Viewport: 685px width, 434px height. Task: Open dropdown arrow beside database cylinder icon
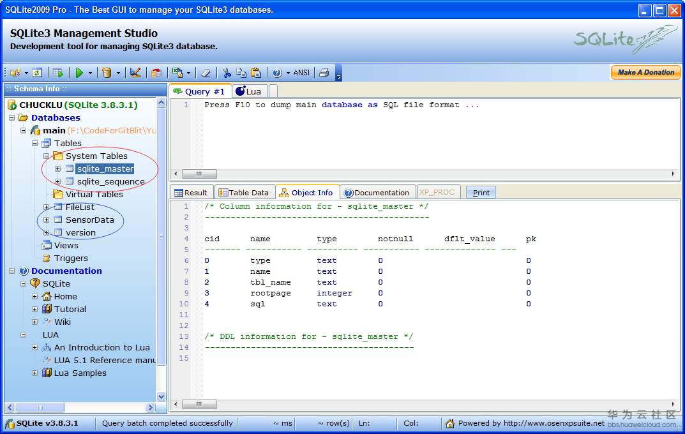tap(118, 73)
